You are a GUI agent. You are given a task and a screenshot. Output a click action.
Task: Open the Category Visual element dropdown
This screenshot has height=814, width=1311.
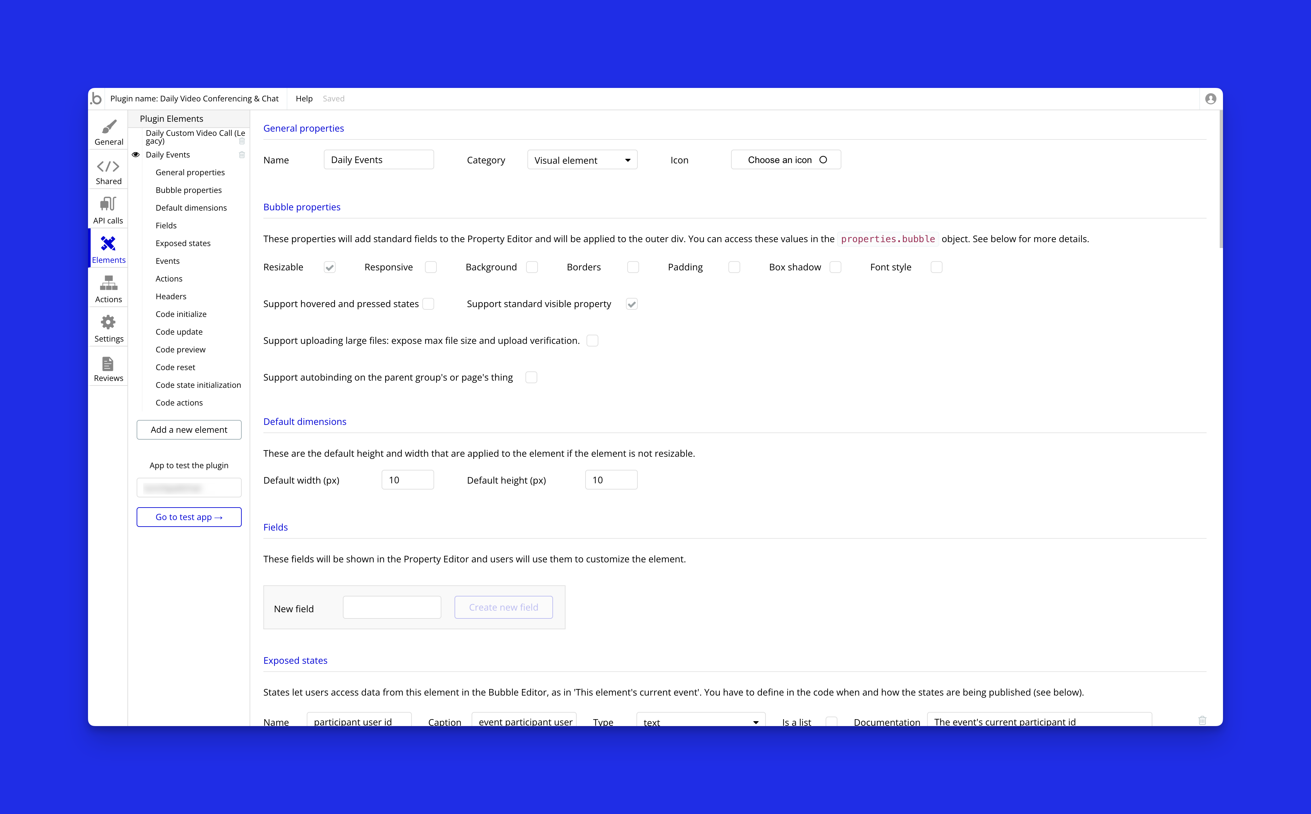tap(582, 160)
